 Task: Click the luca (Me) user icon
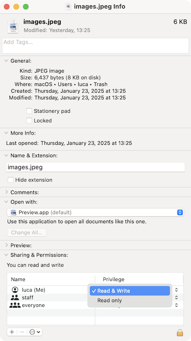(x=15, y=290)
